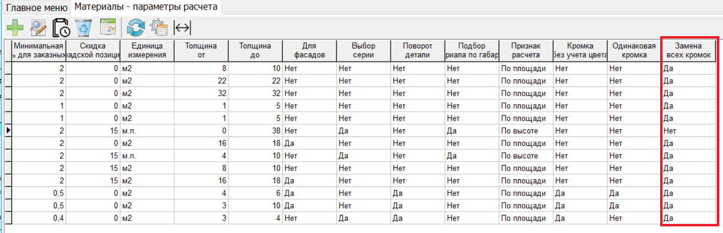This screenshot has height=233, width=723.
Task: Click the Замена всех кромок header
Action: tap(689, 50)
